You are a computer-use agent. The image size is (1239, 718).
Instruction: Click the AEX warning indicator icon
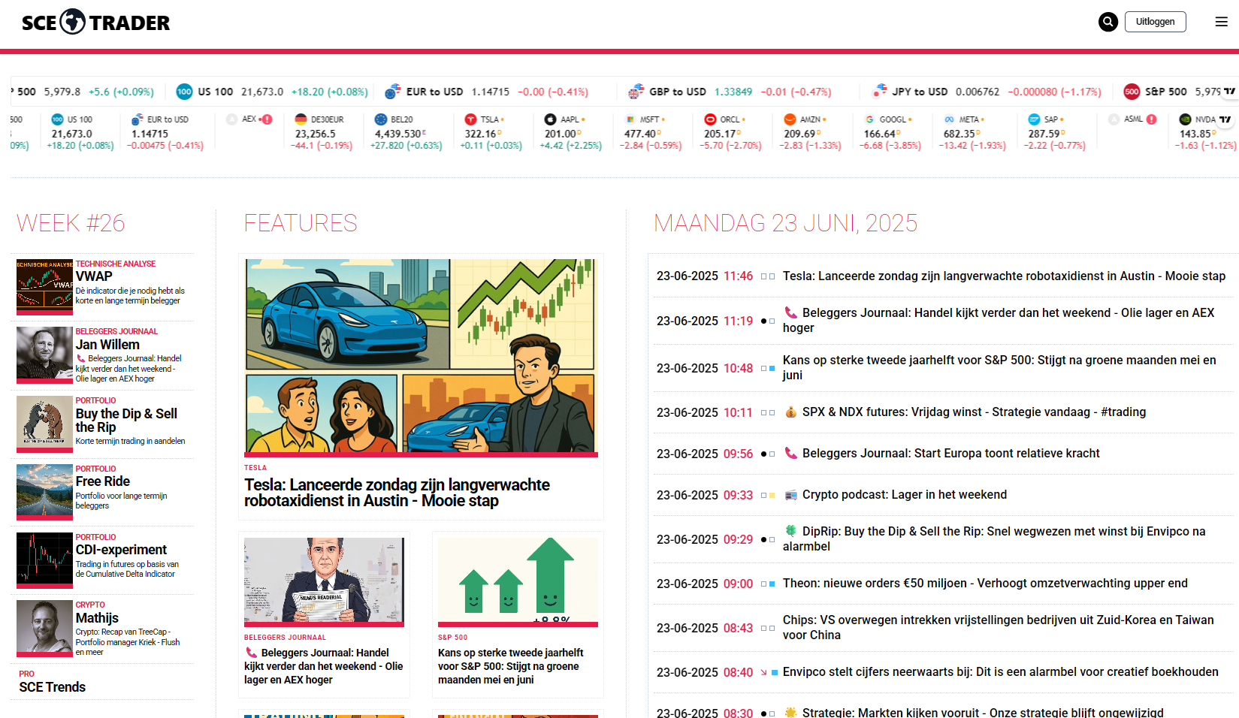click(x=267, y=119)
